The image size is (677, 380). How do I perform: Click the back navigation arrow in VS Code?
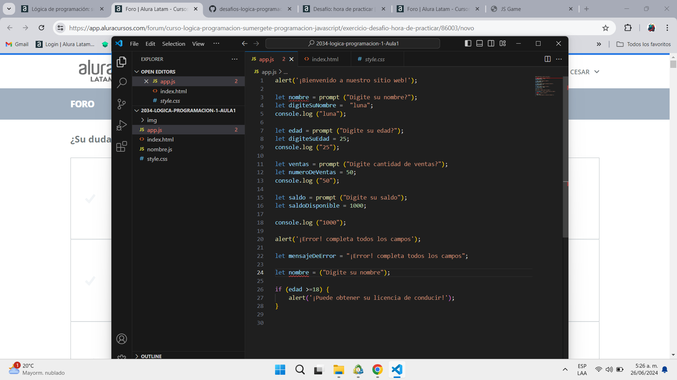(245, 44)
